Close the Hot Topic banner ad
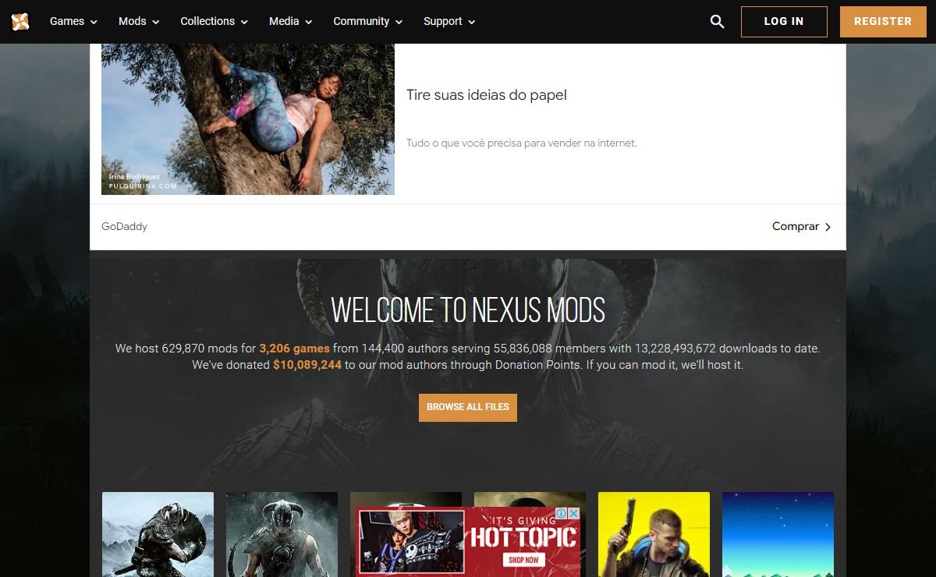Screen dimensions: 936x577 tap(573, 513)
